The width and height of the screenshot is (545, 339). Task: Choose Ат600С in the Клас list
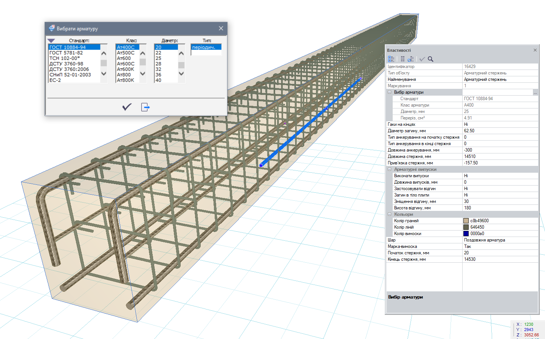(125, 64)
